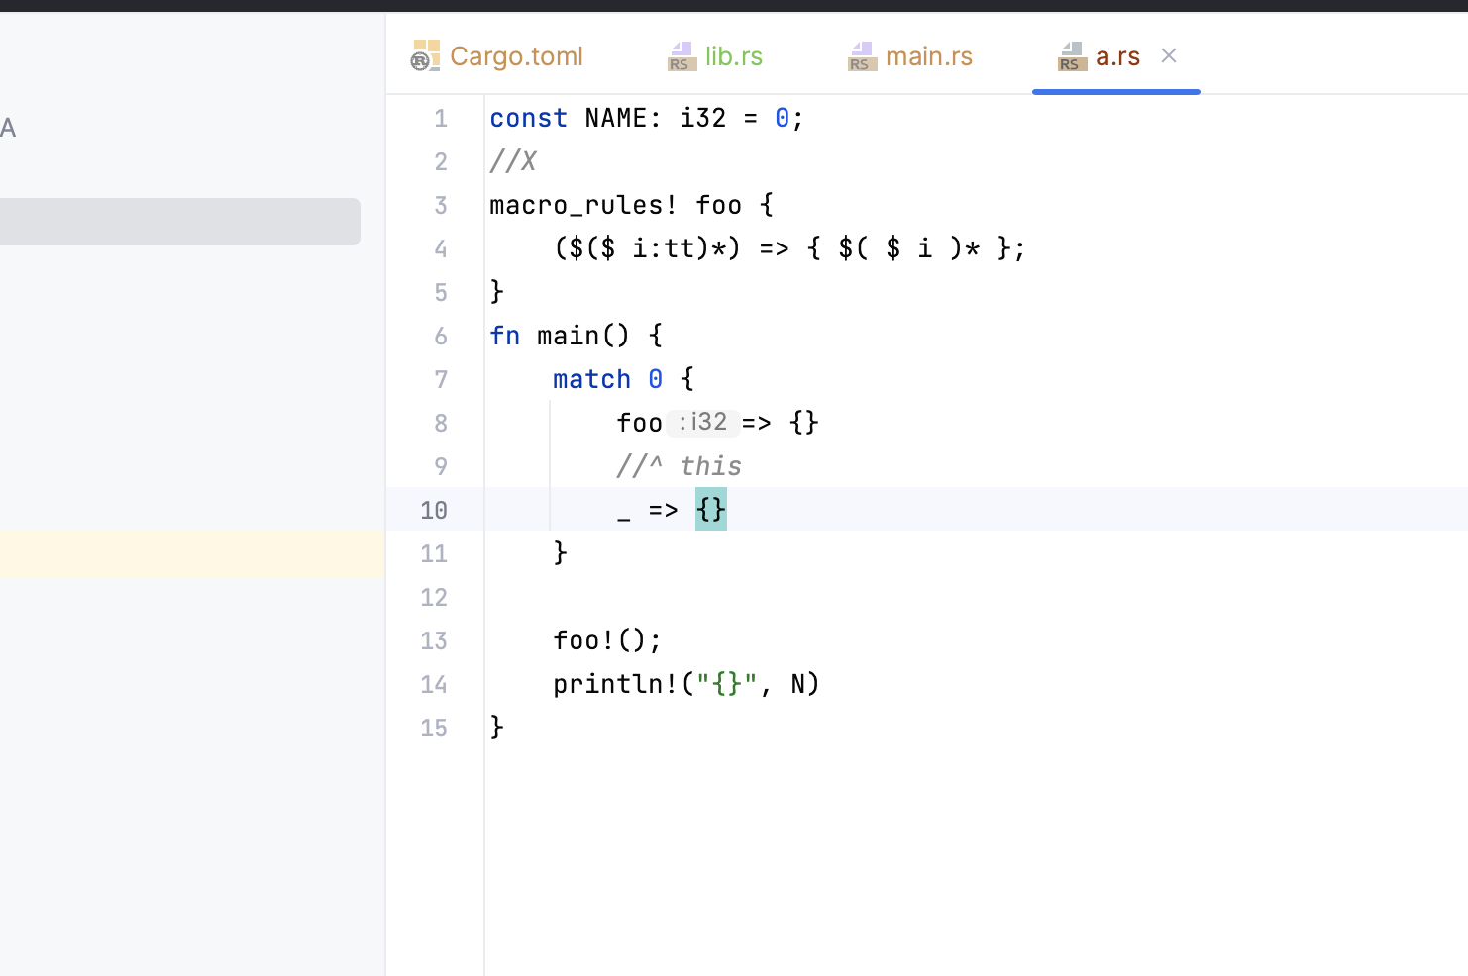
Task: Close the a.rs editor tab
Action: click(x=1169, y=55)
